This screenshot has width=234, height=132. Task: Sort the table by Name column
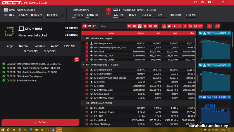[x=111, y=33]
